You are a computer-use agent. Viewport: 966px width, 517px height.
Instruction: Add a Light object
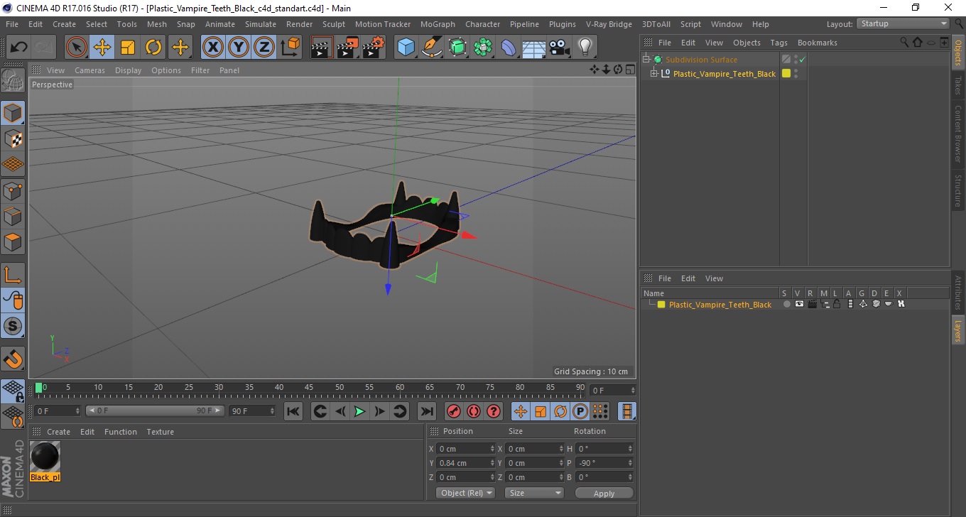pyautogui.click(x=585, y=48)
